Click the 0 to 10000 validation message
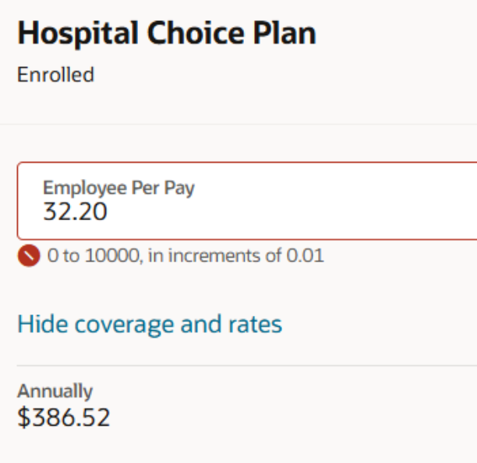 pyautogui.click(x=185, y=255)
